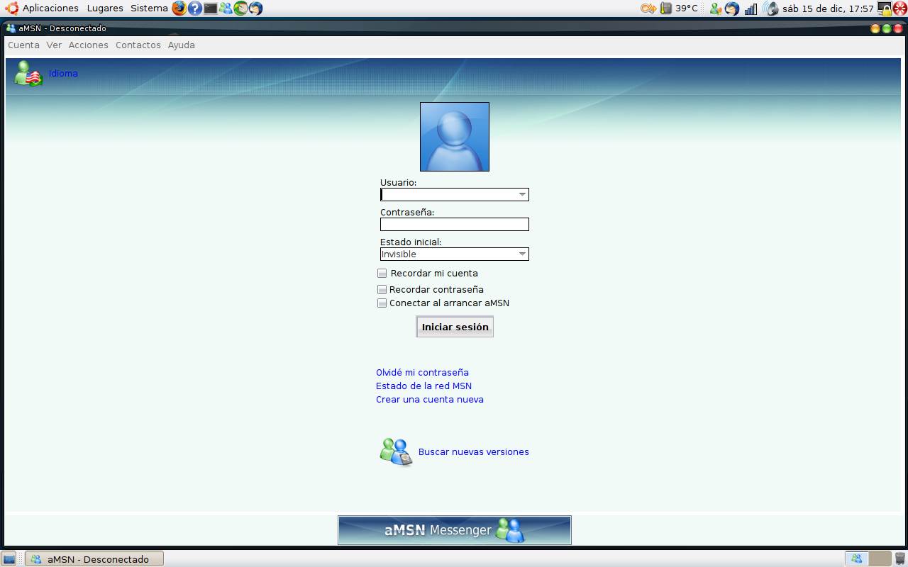Focus the Contraseña password field
Viewport: 908px width, 567px height.
[x=455, y=225]
